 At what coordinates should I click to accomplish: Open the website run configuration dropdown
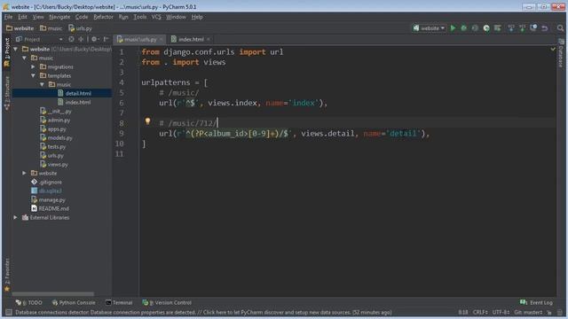point(429,27)
